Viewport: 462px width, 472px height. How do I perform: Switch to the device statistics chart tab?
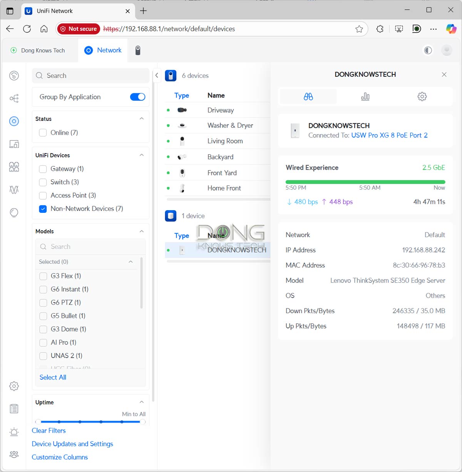[x=365, y=96]
